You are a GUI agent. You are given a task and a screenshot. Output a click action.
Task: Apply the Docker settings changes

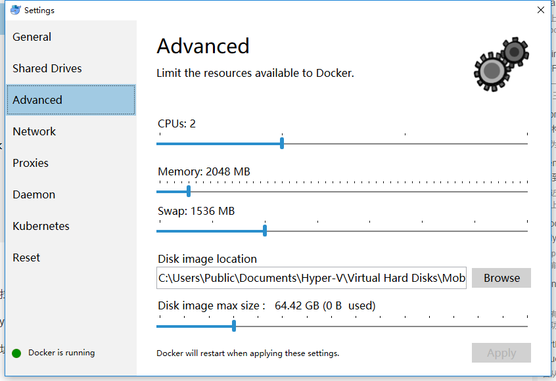point(501,353)
